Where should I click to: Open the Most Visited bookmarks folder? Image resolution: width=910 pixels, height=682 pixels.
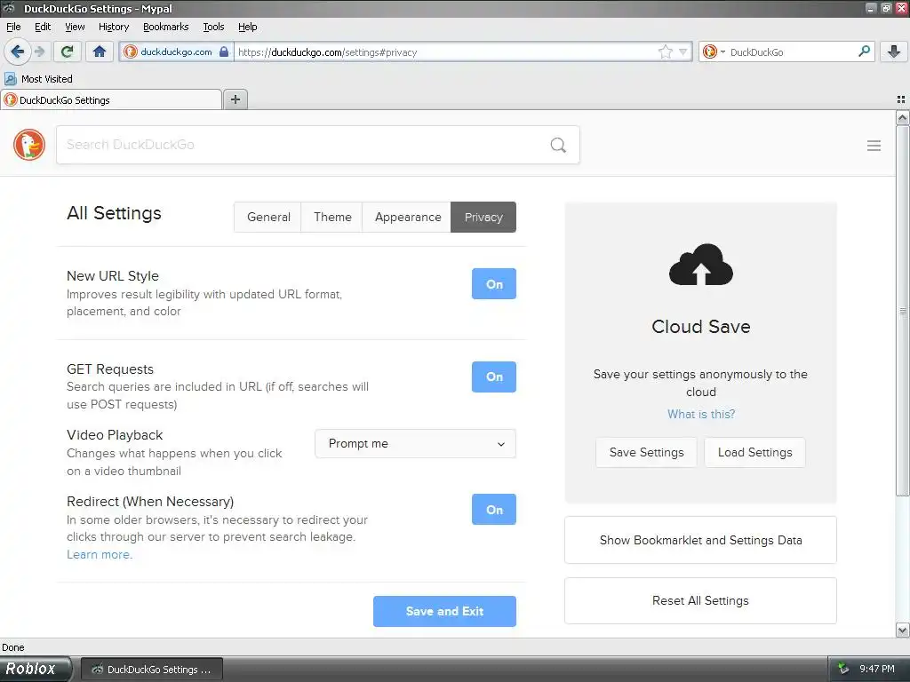[39, 79]
